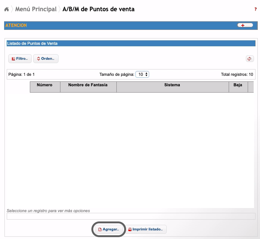The width and height of the screenshot is (260, 239).
Task: Click the red filter icon on Filtro
Action: click(x=13, y=59)
